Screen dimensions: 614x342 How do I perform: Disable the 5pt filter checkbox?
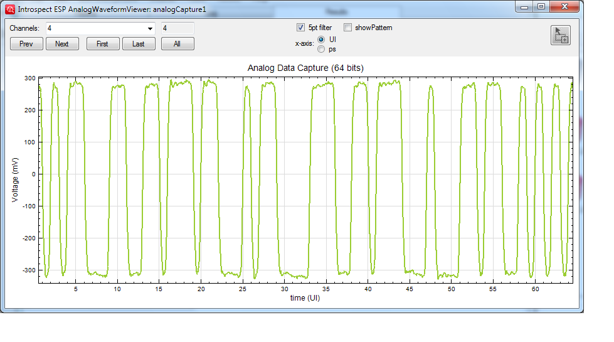[300, 28]
